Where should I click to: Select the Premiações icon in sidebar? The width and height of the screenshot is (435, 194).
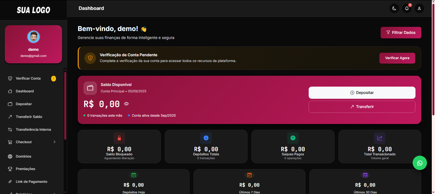tap(10, 169)
